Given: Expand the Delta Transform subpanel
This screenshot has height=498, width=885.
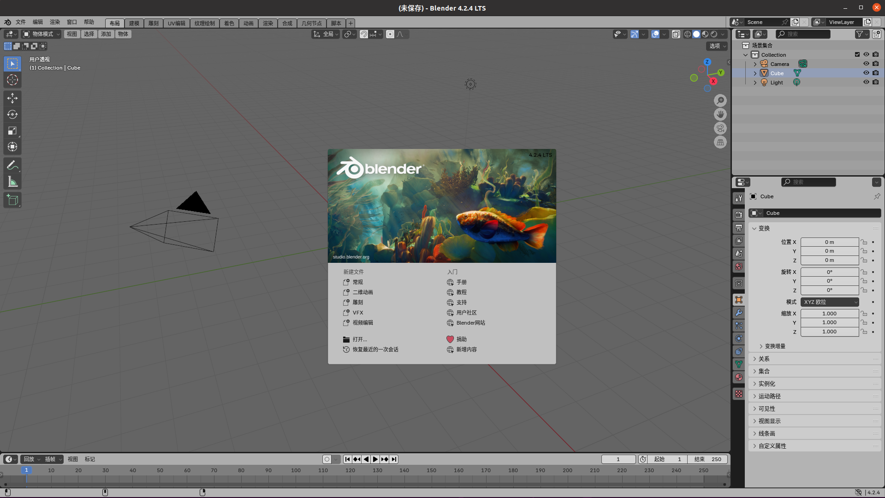Looking at the screenshot, I should (775, 346).
